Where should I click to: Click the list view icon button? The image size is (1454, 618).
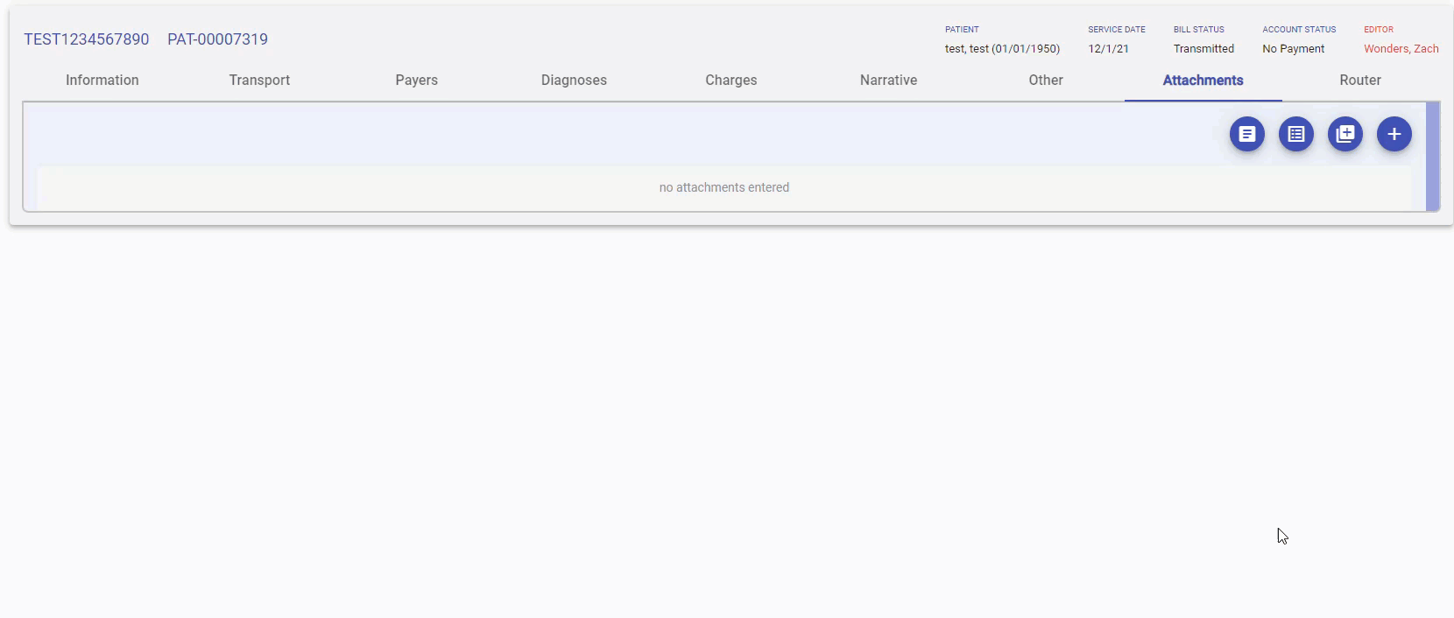(1295, 134)
